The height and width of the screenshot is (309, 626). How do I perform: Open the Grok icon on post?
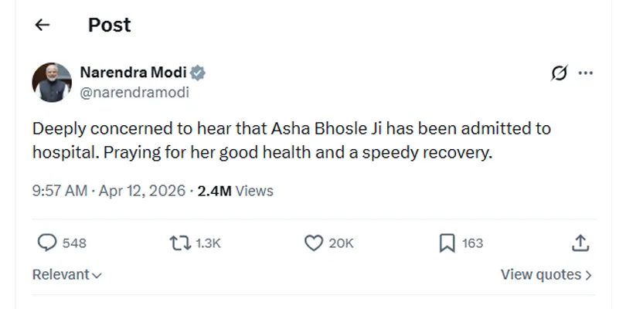click(557, 73)
